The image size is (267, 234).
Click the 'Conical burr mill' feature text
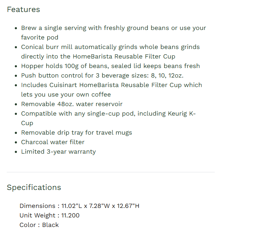pyautogui.click(x=110, y=47)
